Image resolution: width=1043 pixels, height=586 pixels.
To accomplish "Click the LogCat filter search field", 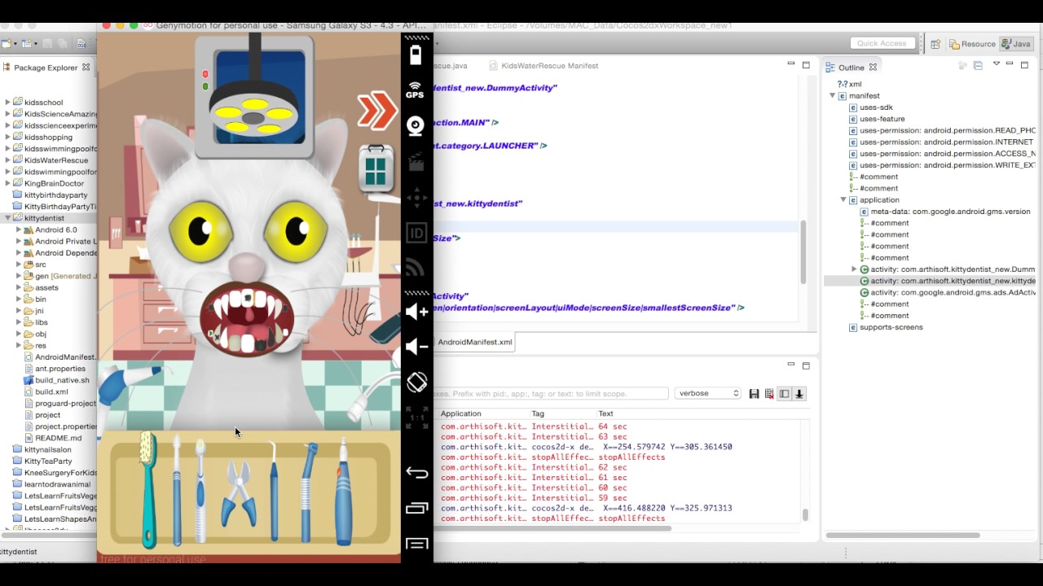I will click(551, 393).
